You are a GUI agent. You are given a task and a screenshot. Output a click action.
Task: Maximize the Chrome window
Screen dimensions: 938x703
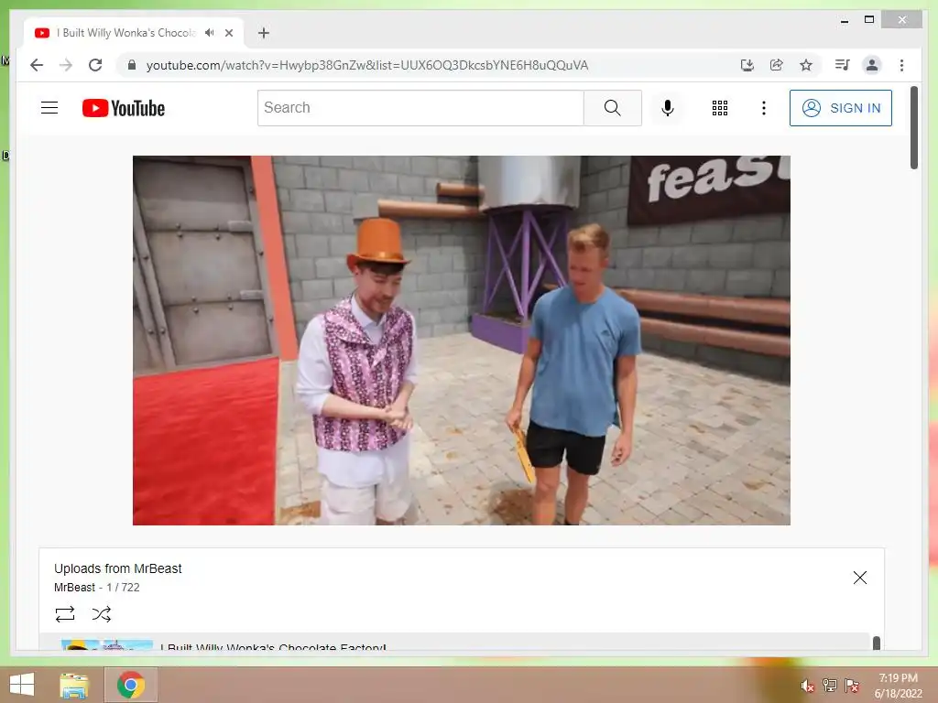[869, 20]
